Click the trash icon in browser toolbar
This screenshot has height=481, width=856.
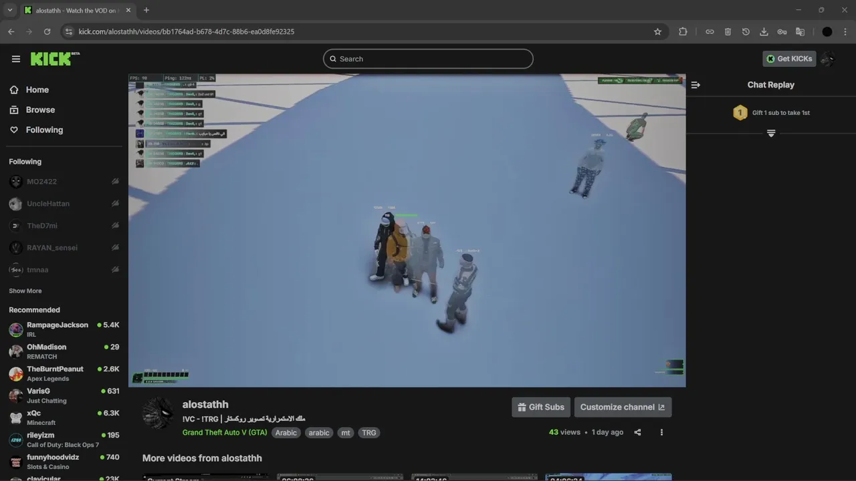[x=728, y=31]
